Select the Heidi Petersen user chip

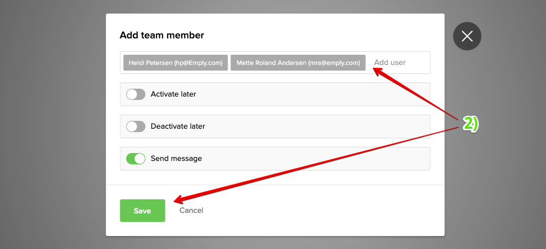click(x=175, y=63)
